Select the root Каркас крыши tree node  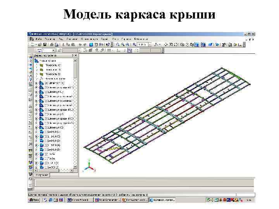(48, 61)
